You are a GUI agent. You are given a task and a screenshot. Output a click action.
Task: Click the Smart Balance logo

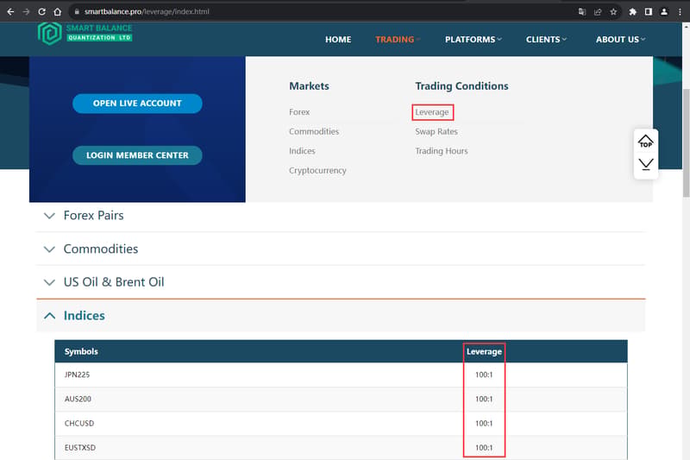[x=85, y=33]
